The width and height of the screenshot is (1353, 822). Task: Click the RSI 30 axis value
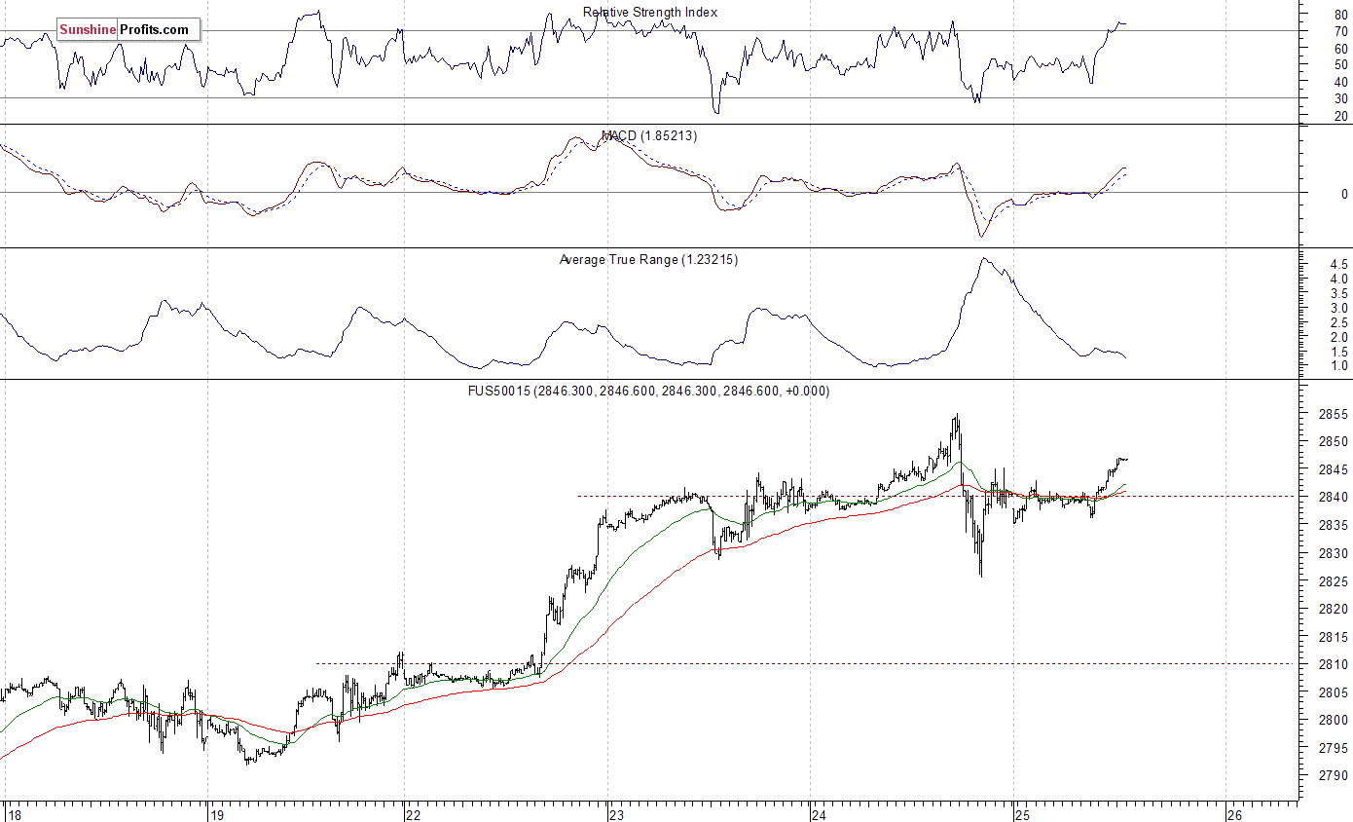[1341, 99]
